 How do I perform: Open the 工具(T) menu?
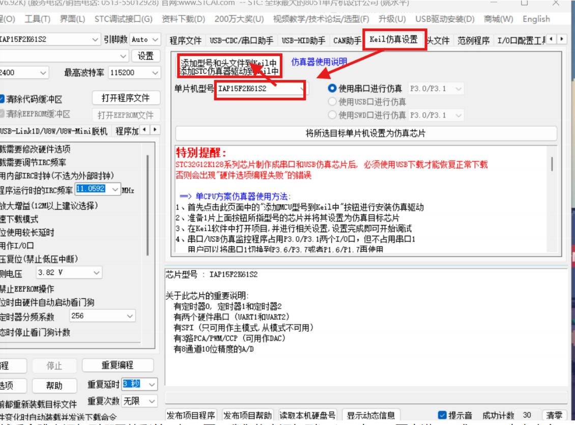(x=38, y=19)
